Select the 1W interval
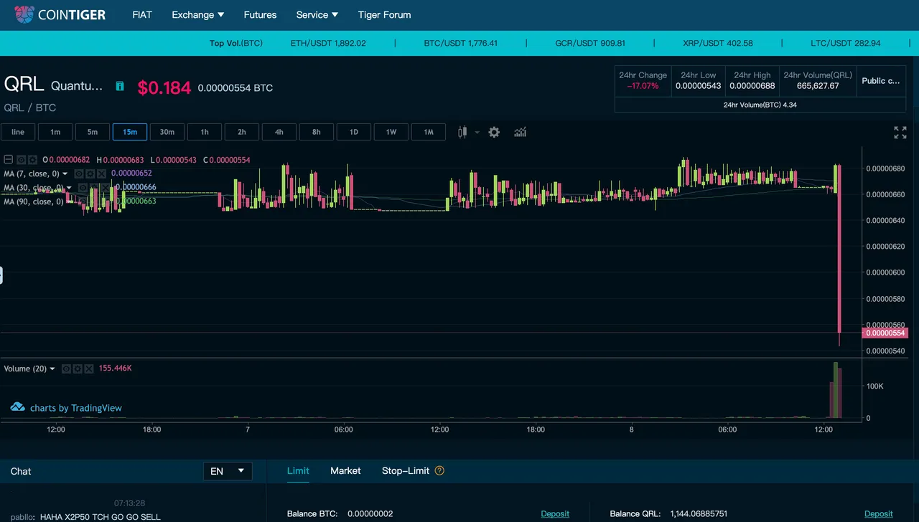The width and height of the screenshot is (919, 522). click(x=391, y=132)
